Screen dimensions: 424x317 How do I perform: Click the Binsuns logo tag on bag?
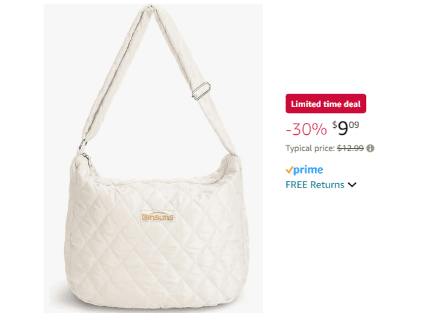157,217
